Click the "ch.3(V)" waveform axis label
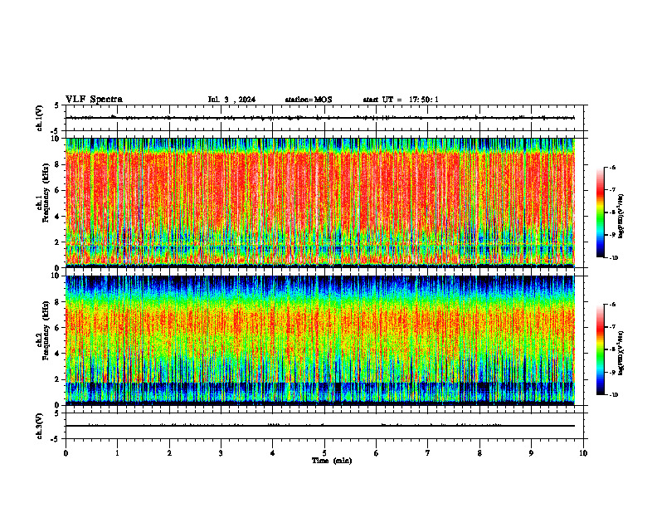This screenshot has width=657, height=508. pos(40,426)
